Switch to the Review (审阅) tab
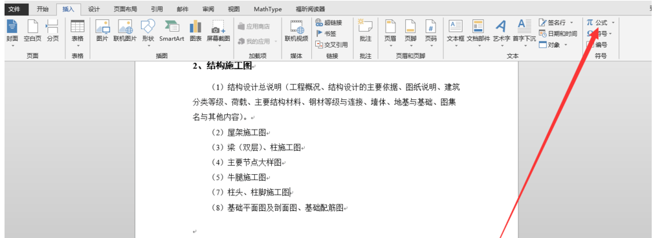653x238 pixels. pyautogui.click(x=208, y=9)
